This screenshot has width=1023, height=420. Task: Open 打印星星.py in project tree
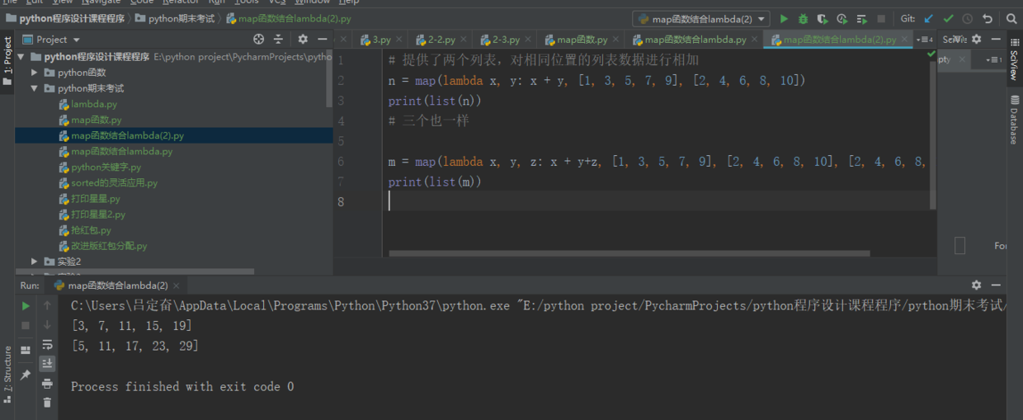[x=95, y=198]
